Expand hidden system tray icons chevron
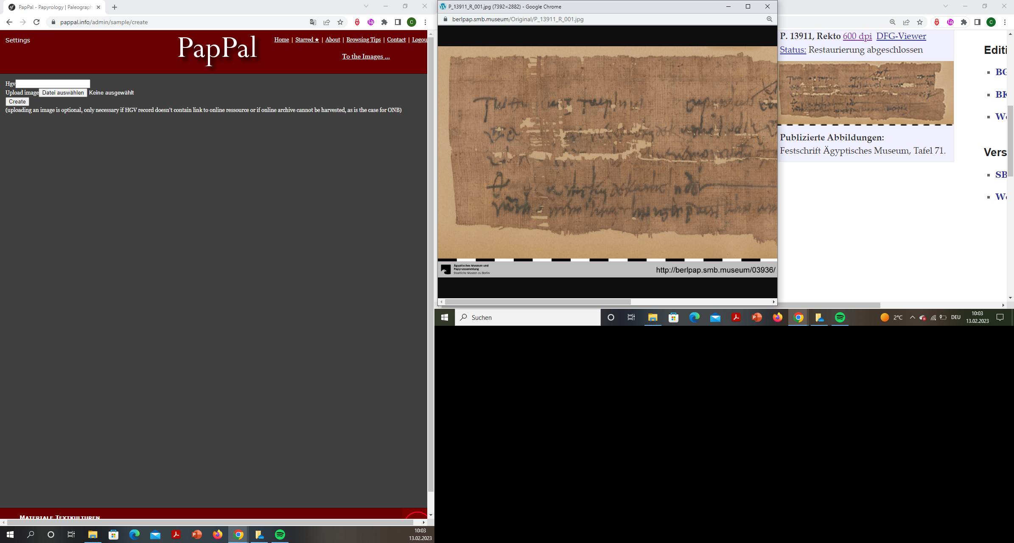 [912, 317]
